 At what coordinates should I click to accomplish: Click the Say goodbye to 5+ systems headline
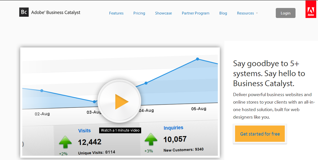click(x=269, y=73)
